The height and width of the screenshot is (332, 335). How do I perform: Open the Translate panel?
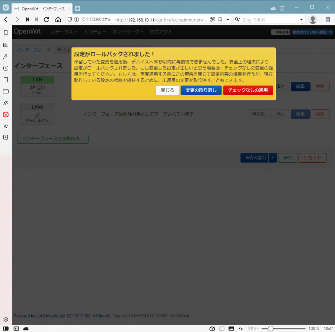coord(6,103)
